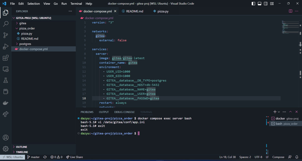
Task: Click new terminal plus icon
Action: (275, 112)
